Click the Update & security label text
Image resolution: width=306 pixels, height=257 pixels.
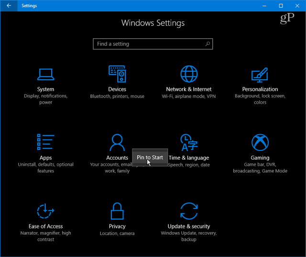pyautogui.click(x=189, y=226)
